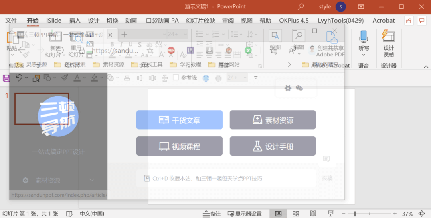Toggle the 备注 notes pane

click(x=212, y=214)
